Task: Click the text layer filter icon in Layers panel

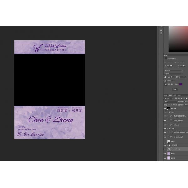Action: 181,98
